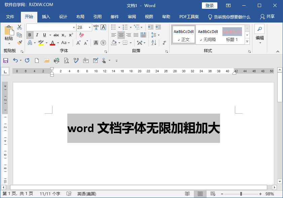This screenshot has height=198, width=283.
Task: Switch to the 审阅 ribbon tab
Action: tap(132, 17)
